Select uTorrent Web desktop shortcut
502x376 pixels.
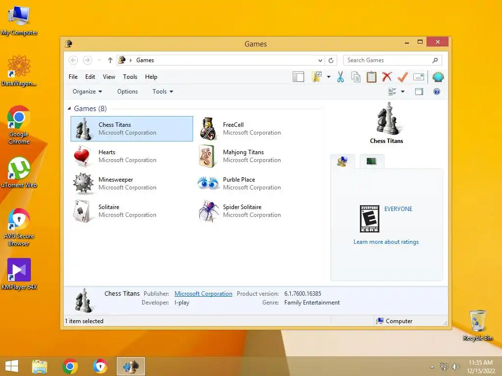pos(19,172)
